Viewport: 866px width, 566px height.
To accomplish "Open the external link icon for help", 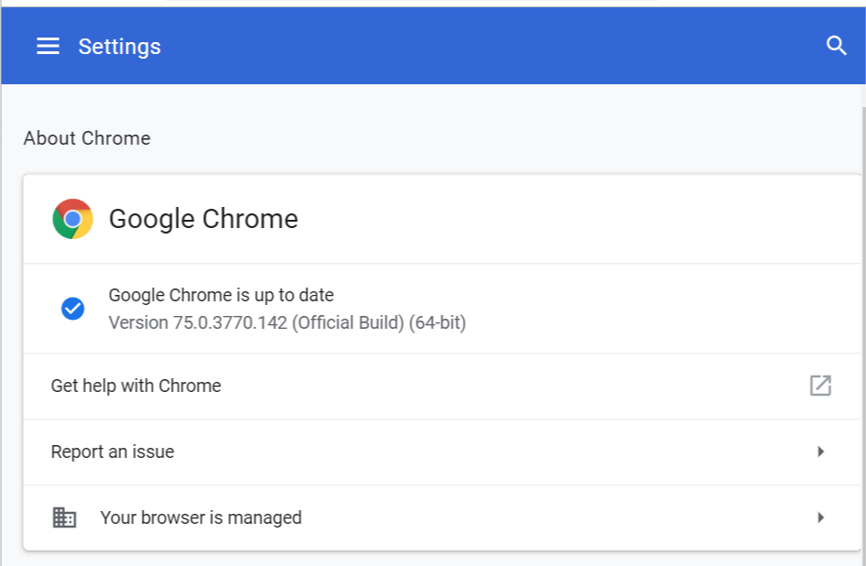I will pos(820,386).
